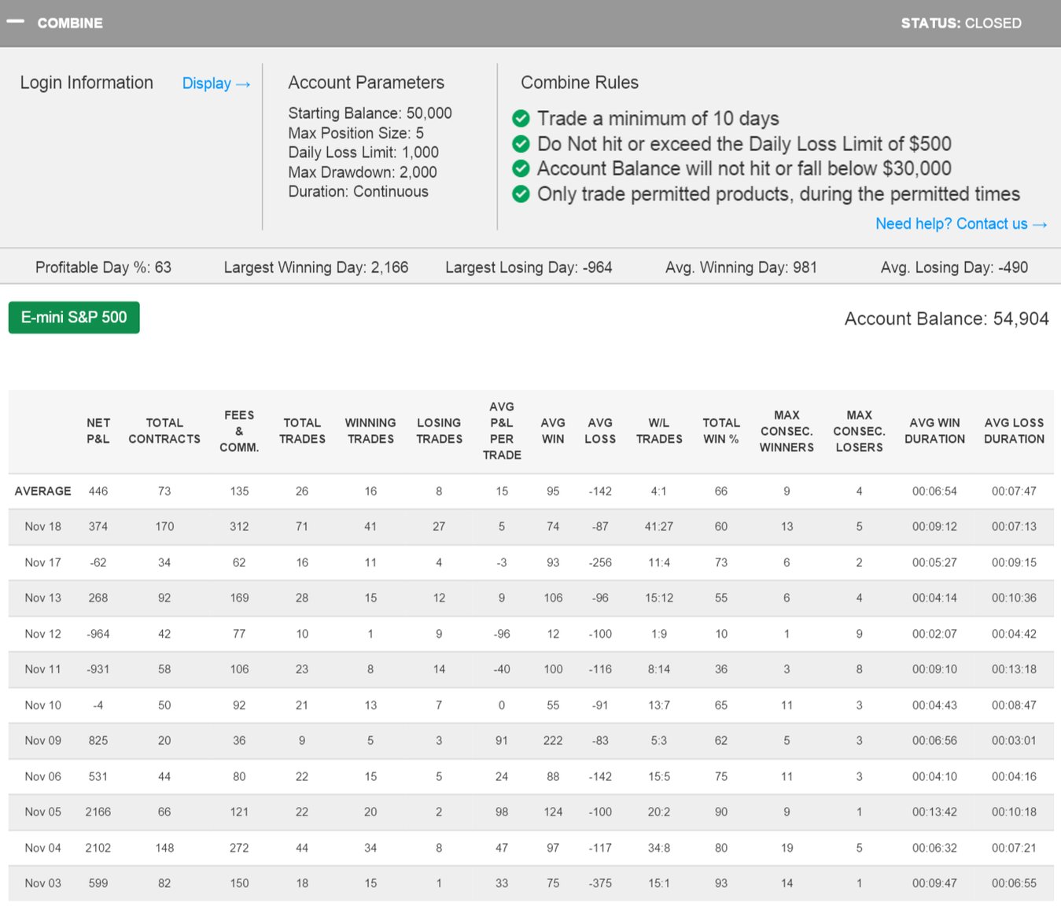Click green check beside Trade minimum 10 days

tap(521, 119)
